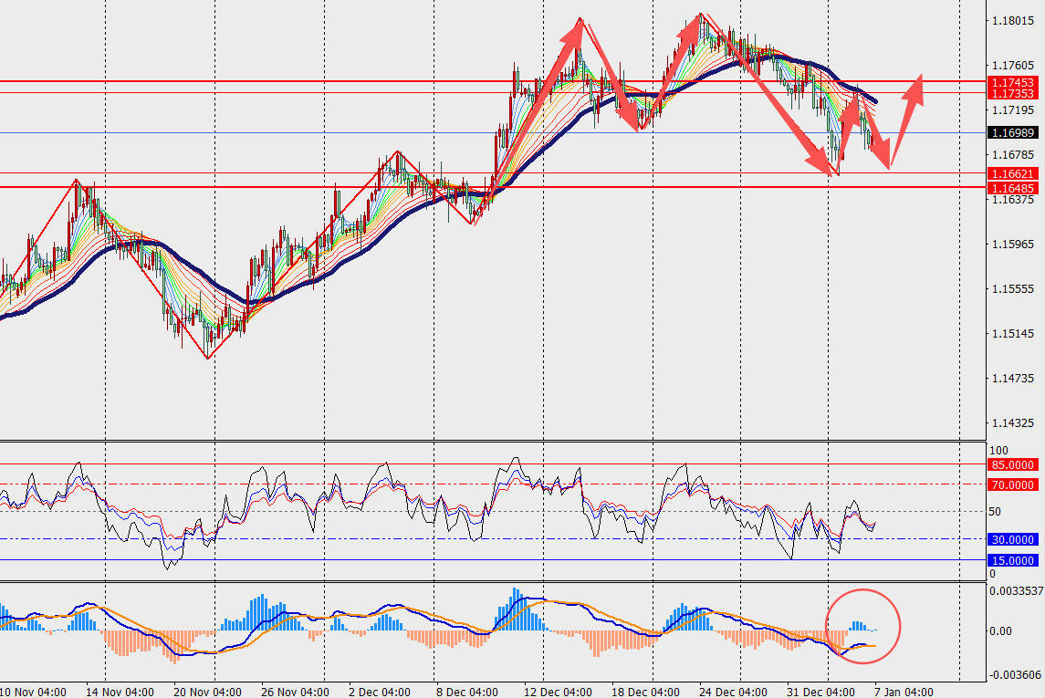Click the 1.18015 price scale value
1045x698 pixels.
[x=1011, y=20]
